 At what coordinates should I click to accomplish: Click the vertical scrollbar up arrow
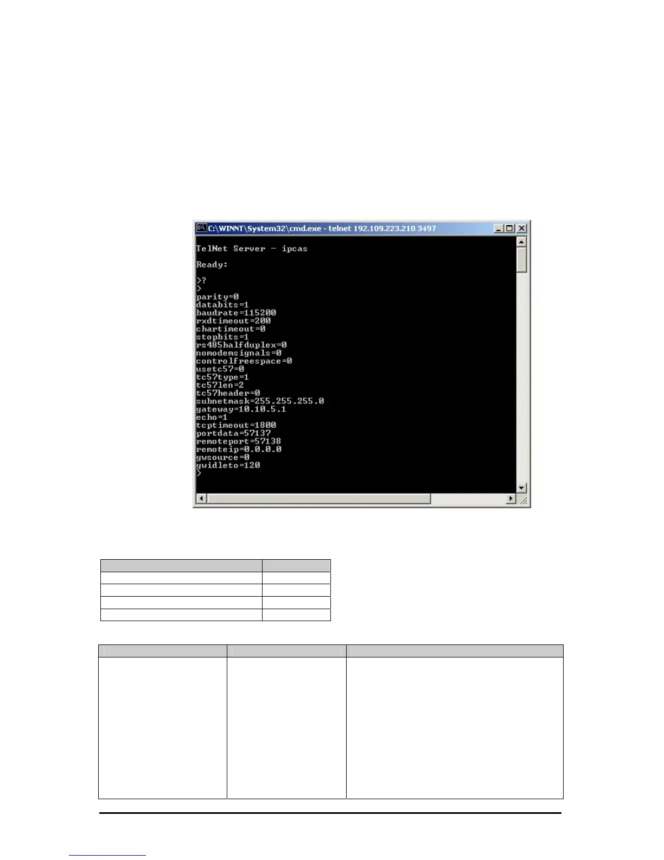click(x=521, y=242)
